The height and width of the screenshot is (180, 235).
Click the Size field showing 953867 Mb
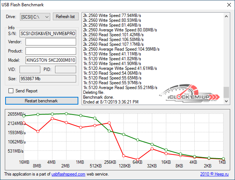(x=47, y=79)
